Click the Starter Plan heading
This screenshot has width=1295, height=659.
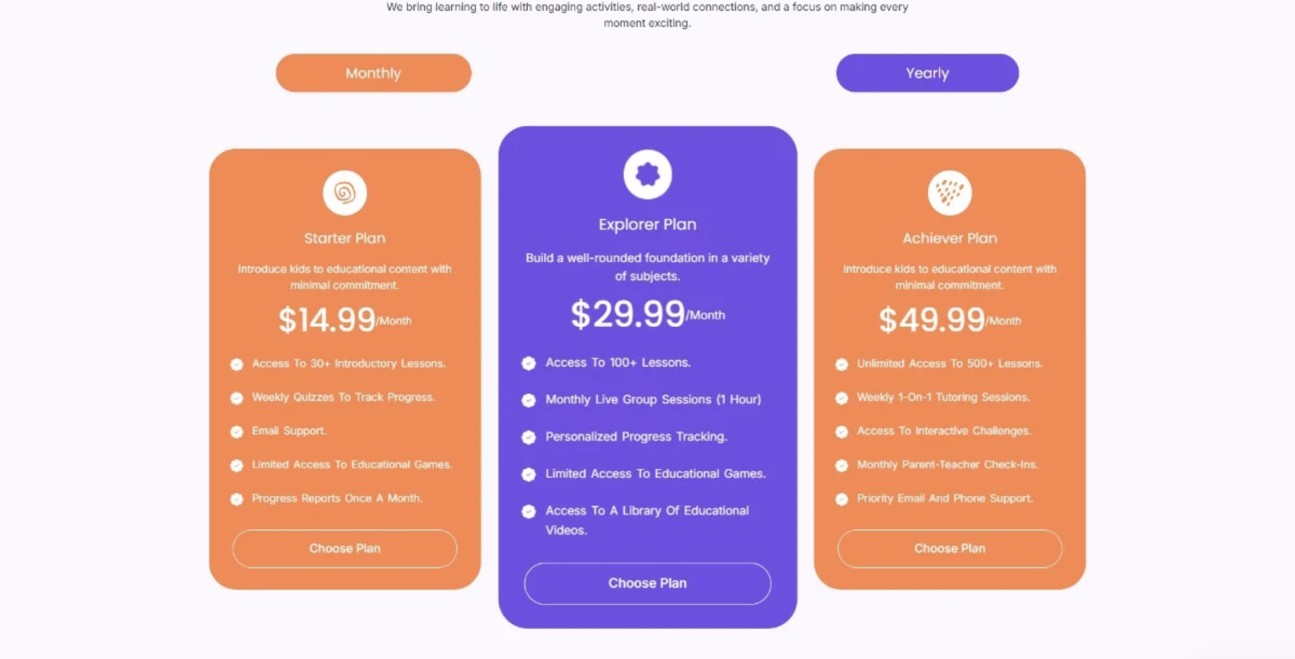pos(345,238)
